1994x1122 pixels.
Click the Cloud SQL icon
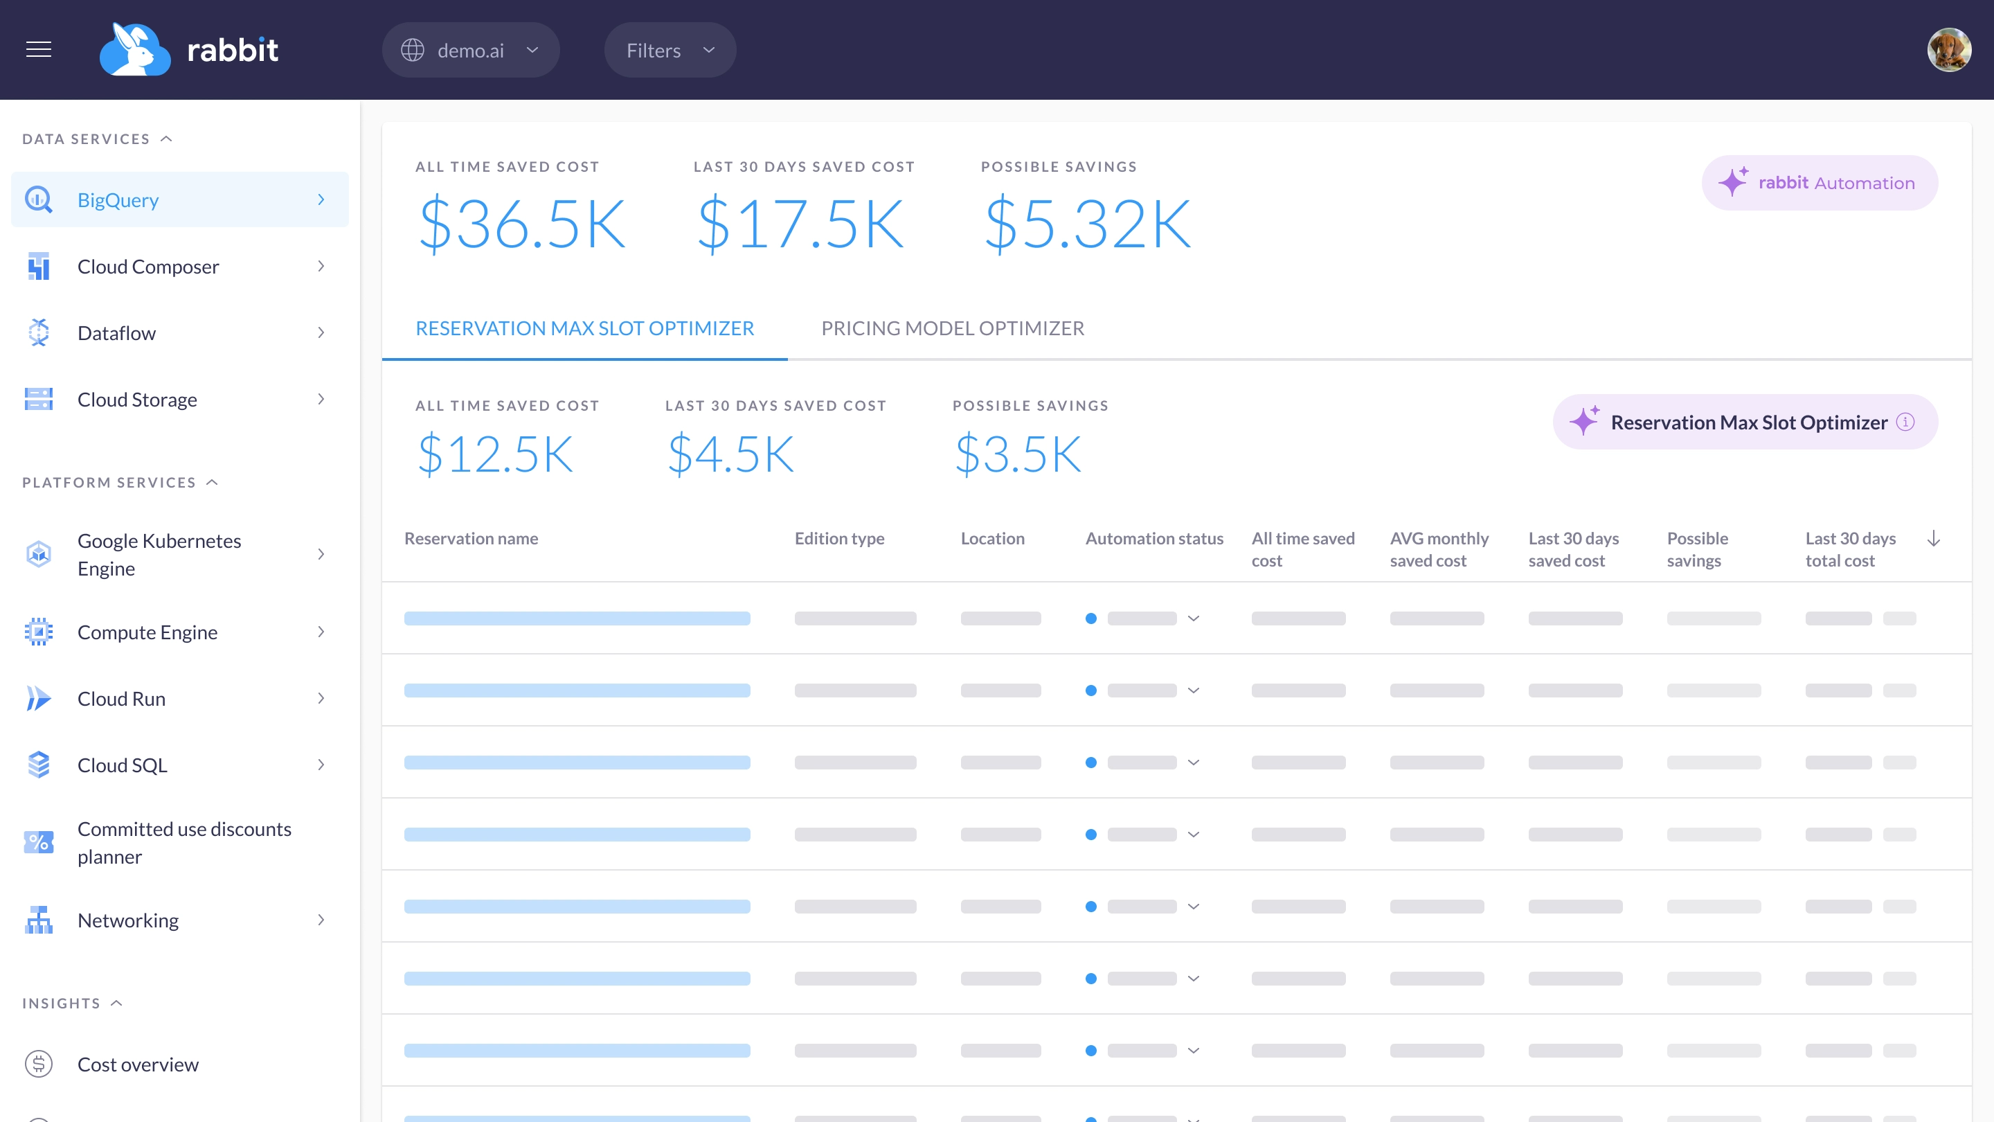coord(39,765)
